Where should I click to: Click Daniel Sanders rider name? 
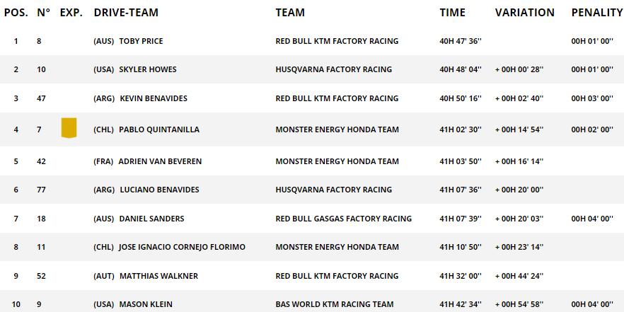click(151, 219)
